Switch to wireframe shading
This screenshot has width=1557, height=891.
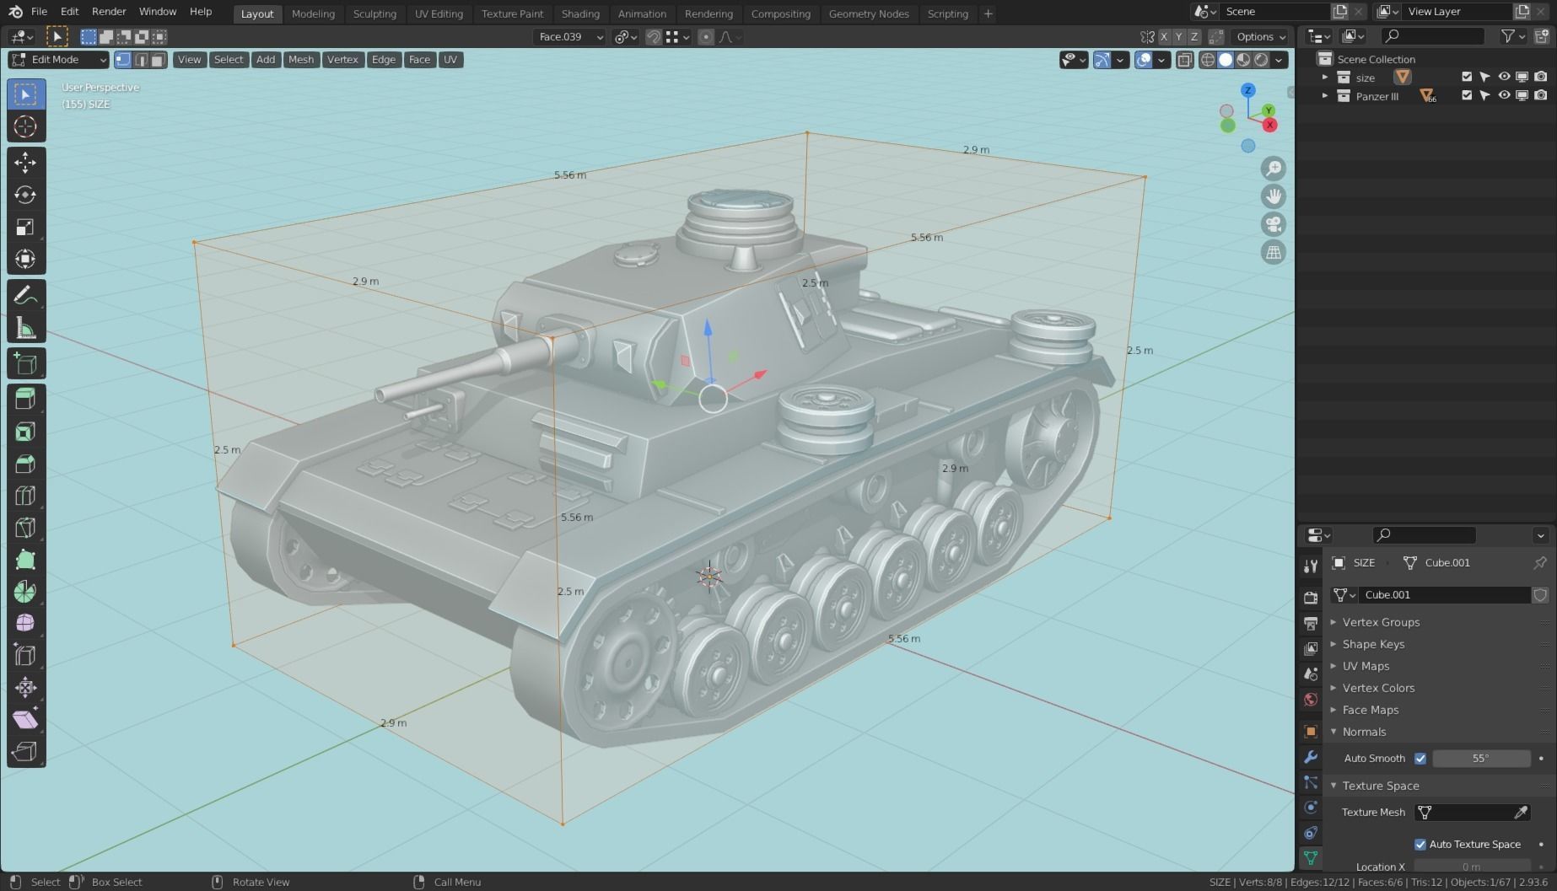1208,60
